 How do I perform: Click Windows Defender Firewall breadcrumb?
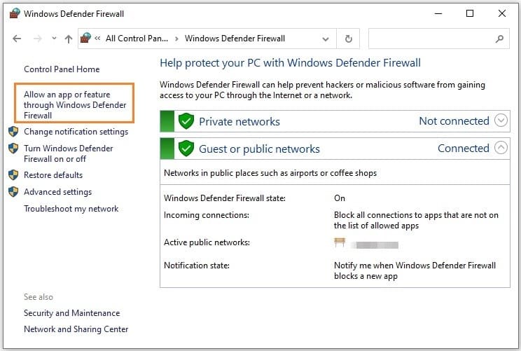[235, 39]
